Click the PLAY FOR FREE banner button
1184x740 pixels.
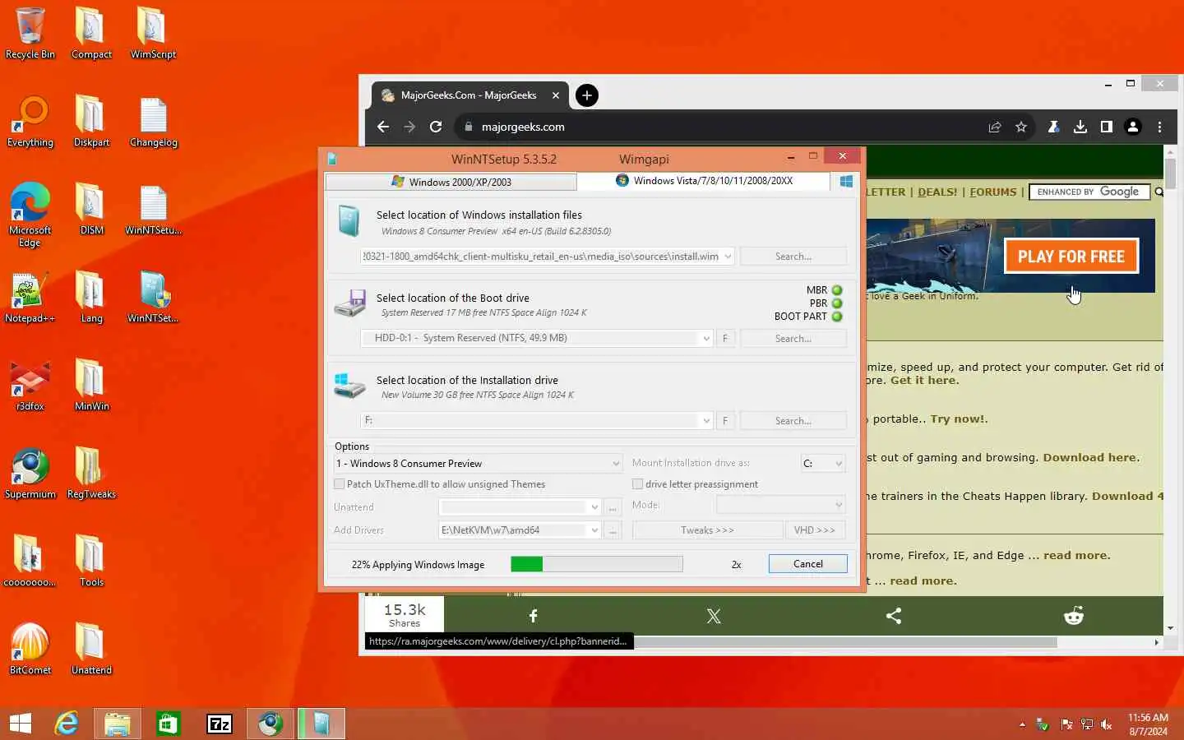point(1071,257)
